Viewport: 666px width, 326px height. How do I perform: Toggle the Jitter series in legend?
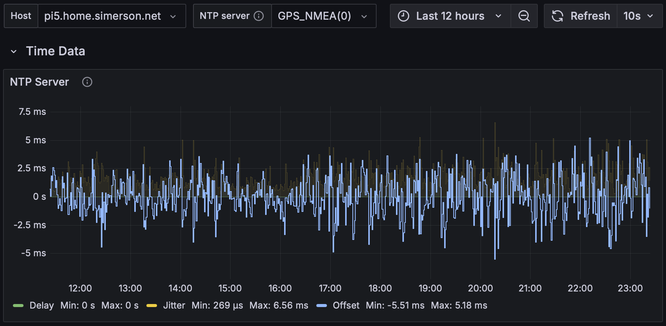[x=174, y=306]
